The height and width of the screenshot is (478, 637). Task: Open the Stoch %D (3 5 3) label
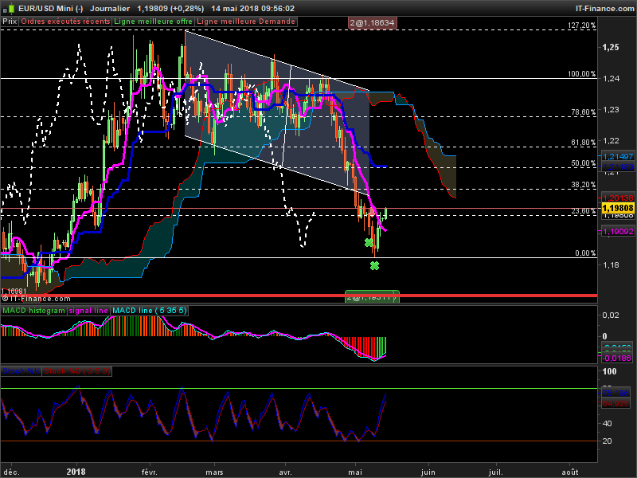click(x=76, y=371)
